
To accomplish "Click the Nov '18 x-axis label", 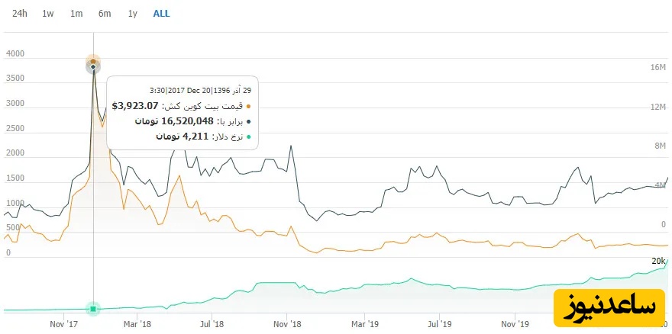I will pos(286,323).
